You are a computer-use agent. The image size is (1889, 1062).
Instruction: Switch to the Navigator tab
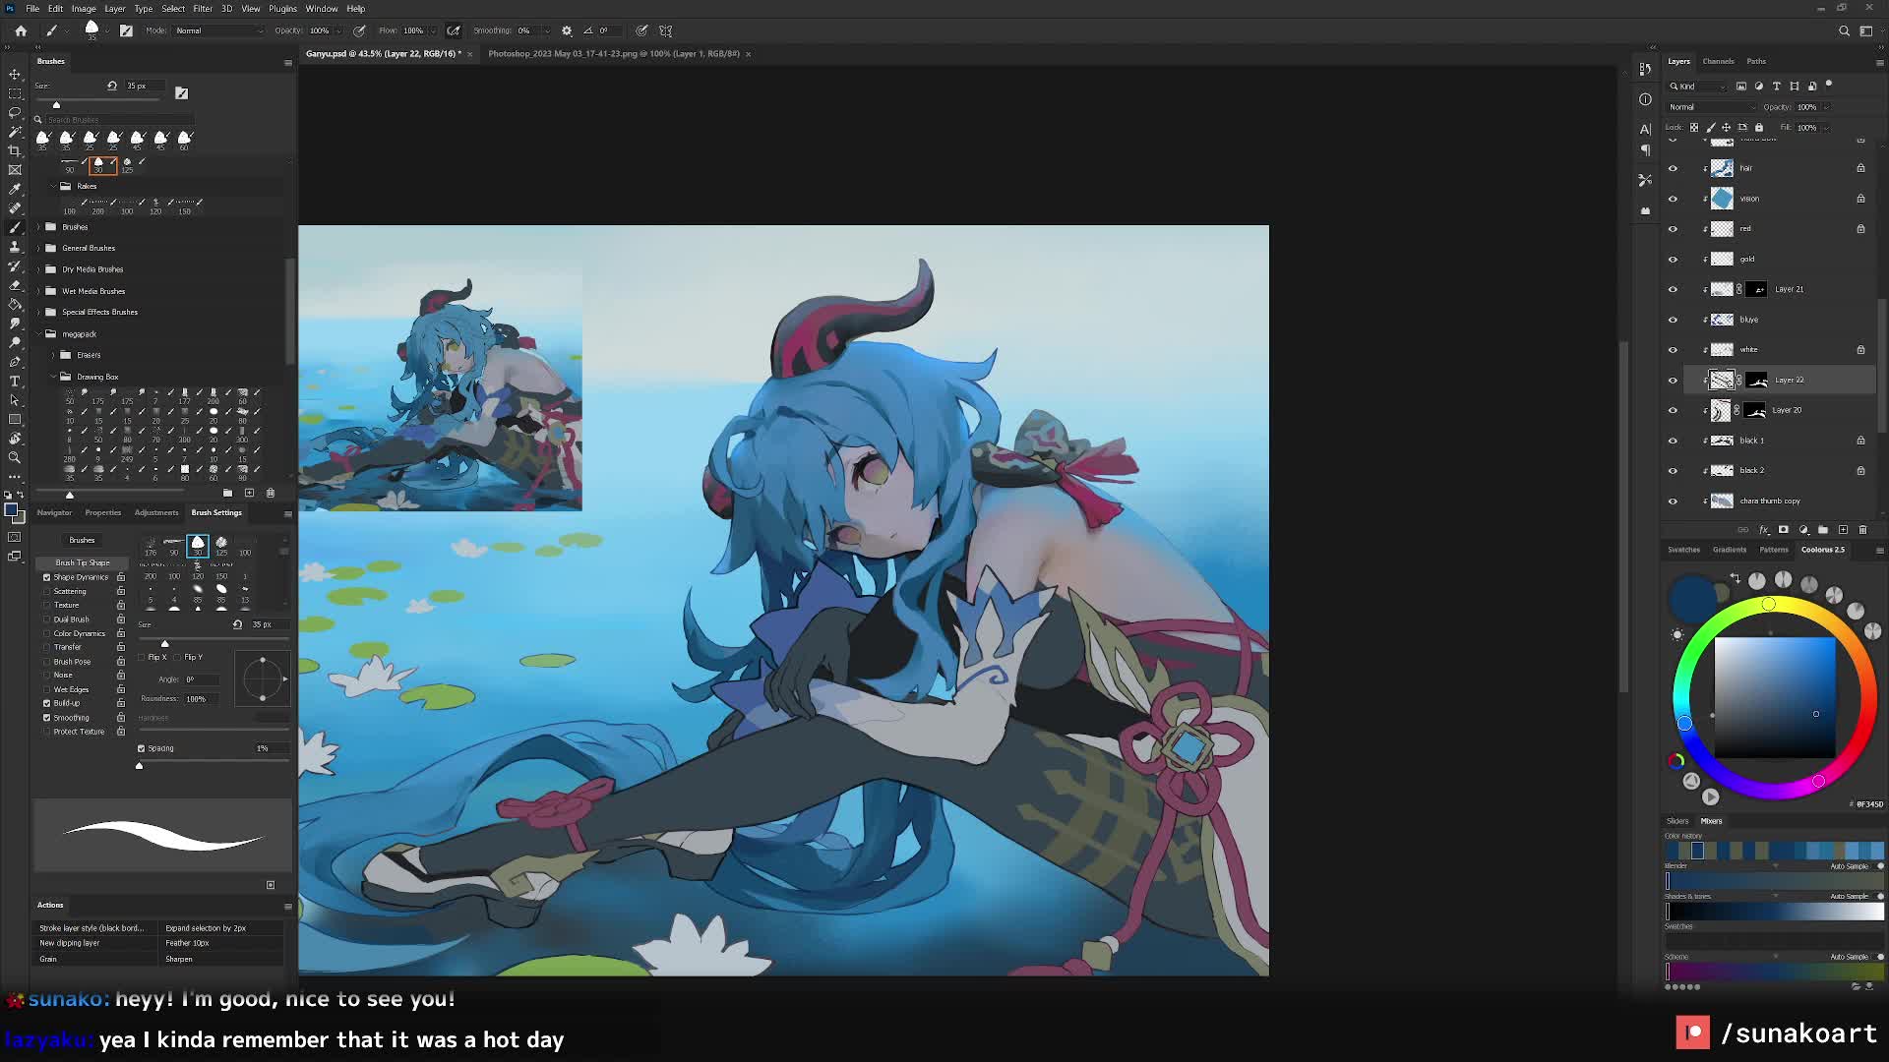point(54,512)
